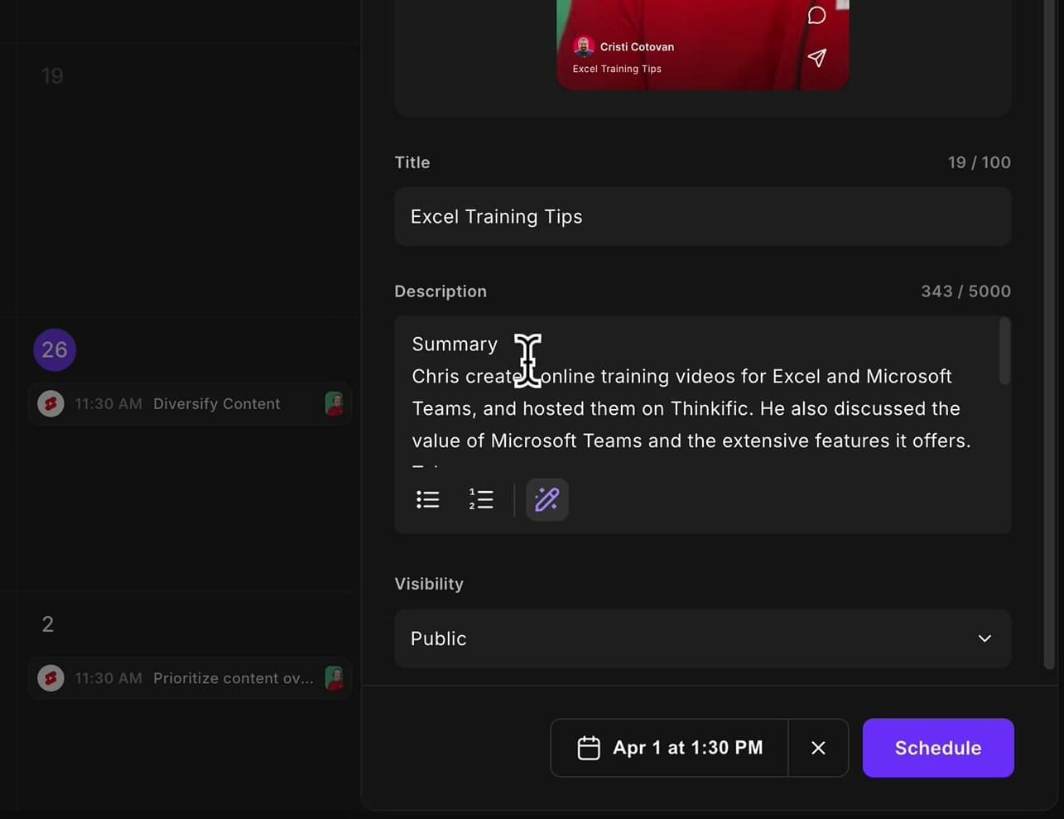Select day 26 in the calendar
This screenshot has width=1064, height=819.
pos(55,349)
